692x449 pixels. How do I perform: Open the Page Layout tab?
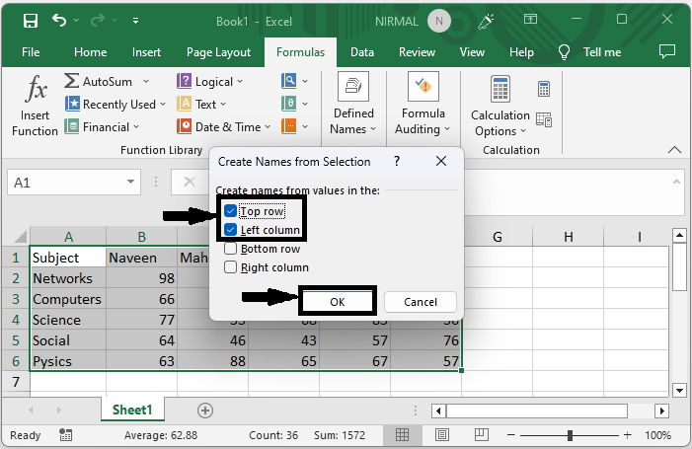pos(218,52)
